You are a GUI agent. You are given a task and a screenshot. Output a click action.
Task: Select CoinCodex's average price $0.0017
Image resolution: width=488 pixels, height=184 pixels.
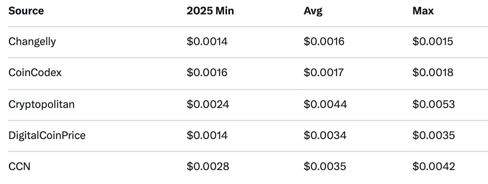(324, 73)
